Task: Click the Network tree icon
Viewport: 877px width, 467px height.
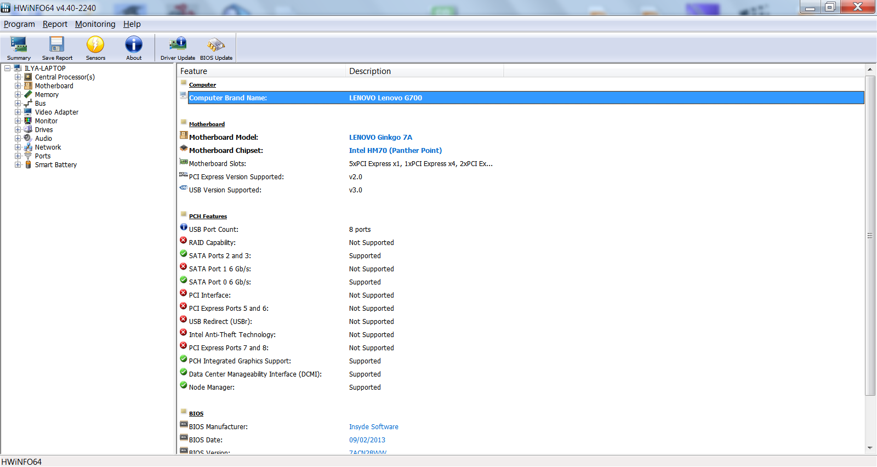Action: [28, 147]
